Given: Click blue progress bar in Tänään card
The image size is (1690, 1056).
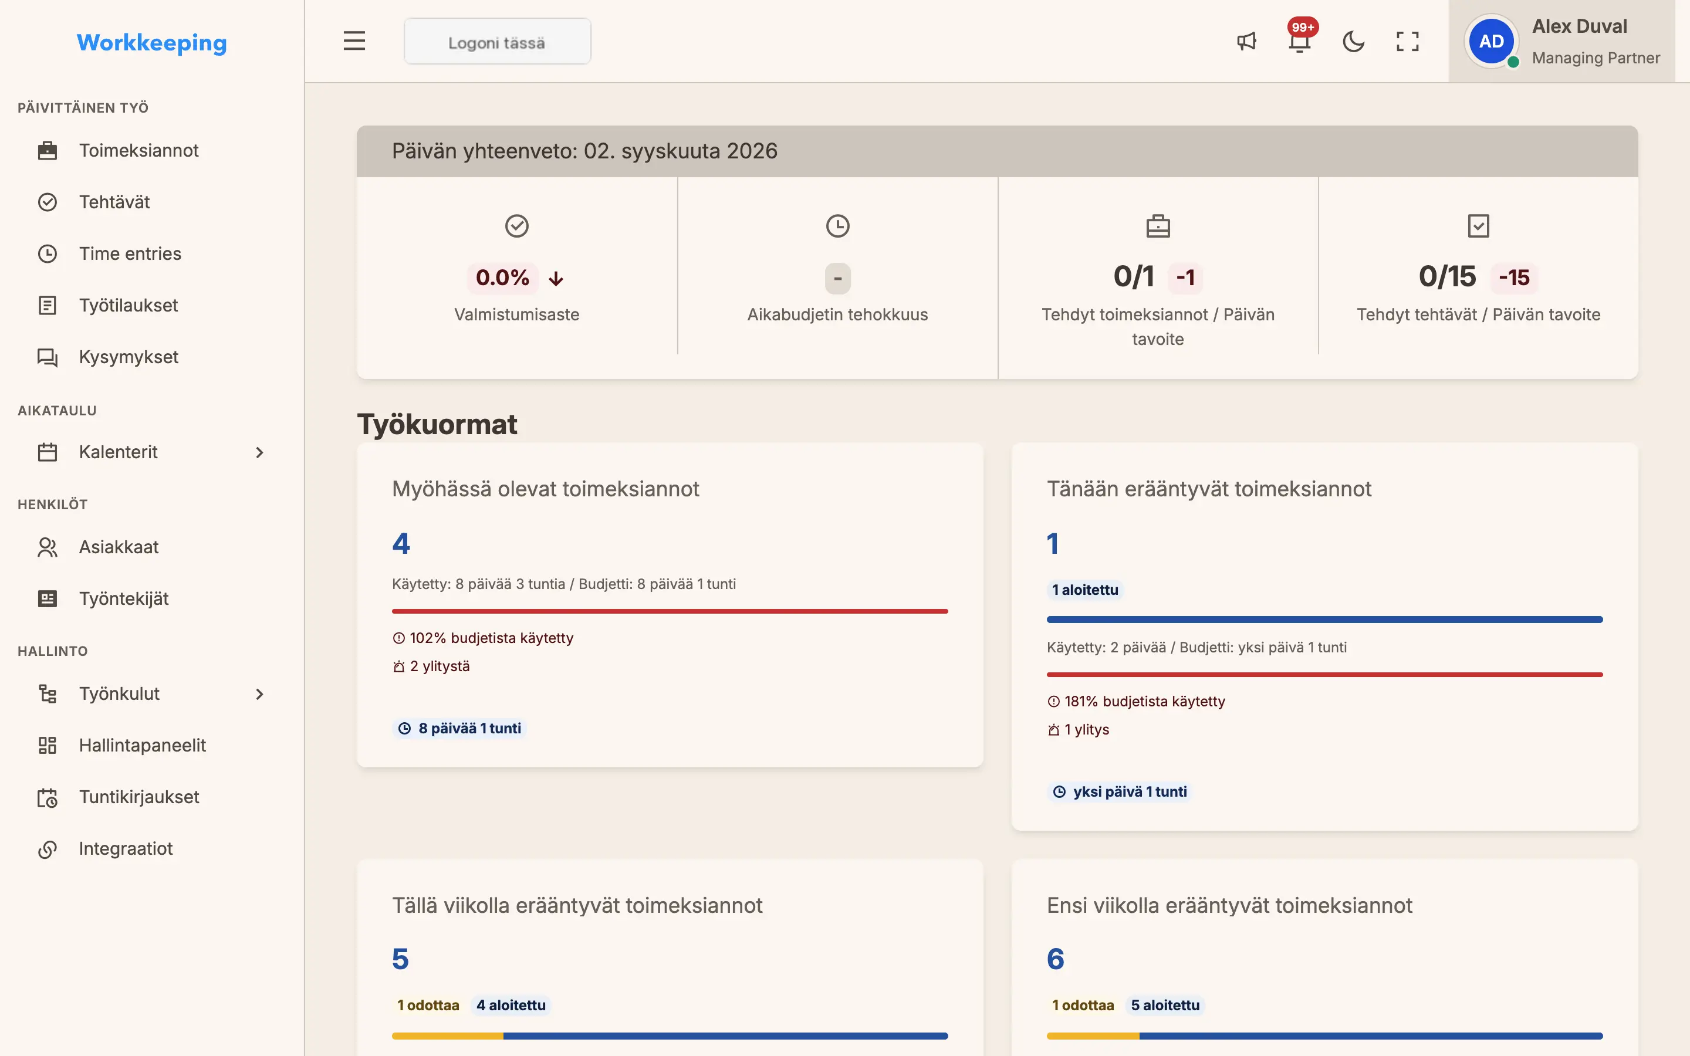Looking at the screenshot, I should [1324, 620].
